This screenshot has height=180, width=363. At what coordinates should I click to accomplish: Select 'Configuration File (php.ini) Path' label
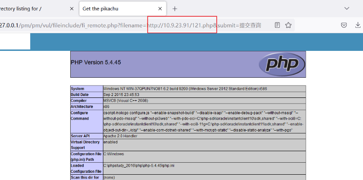[x=86, y=156]
